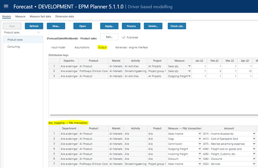Click Omsetningsøkning activity in distribution row 2

[x=135, y=71]
